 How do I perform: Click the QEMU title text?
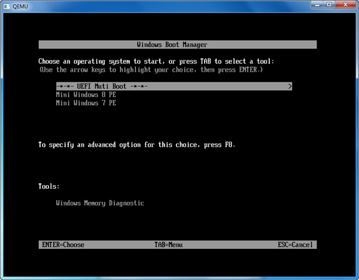tap(22, 5)
